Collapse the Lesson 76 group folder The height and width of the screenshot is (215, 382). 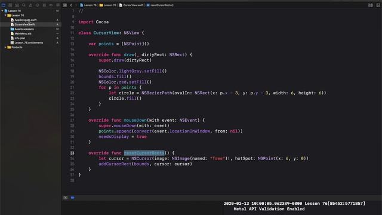coord(5,16)
